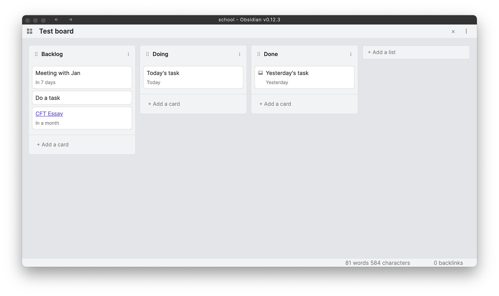Select the Meeting with Jan card
Screen dimensions: 499x296
82,77
